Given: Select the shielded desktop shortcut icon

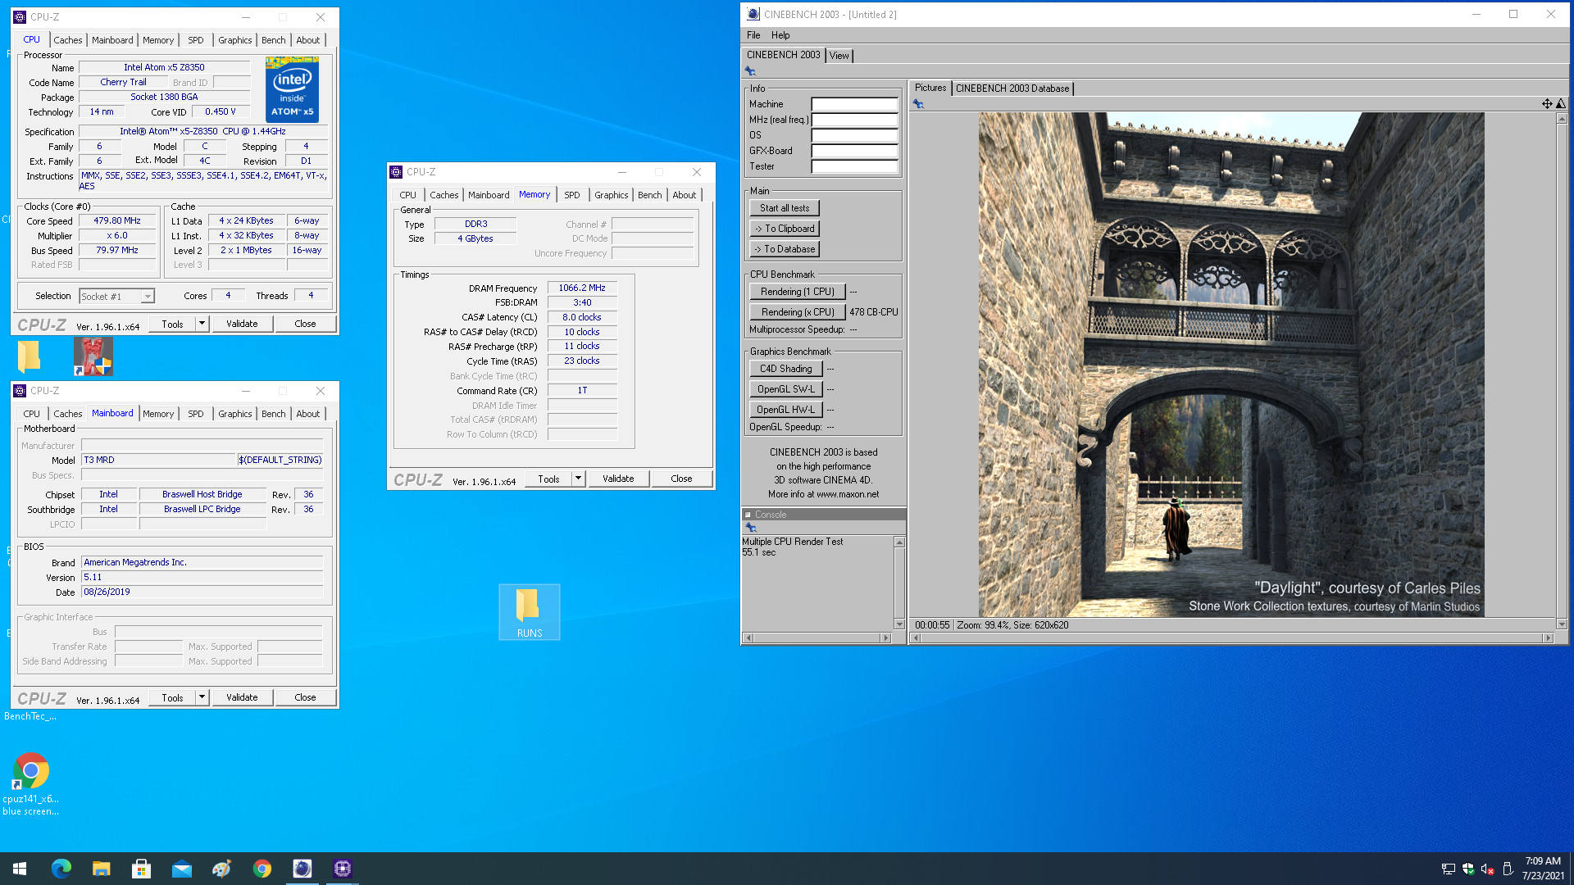Looking at the screenshot, I should click(x=93, y=356).
